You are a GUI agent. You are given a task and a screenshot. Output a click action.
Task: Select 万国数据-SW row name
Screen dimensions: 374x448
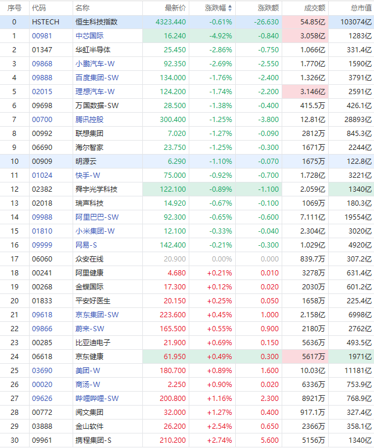coord(97,106)
